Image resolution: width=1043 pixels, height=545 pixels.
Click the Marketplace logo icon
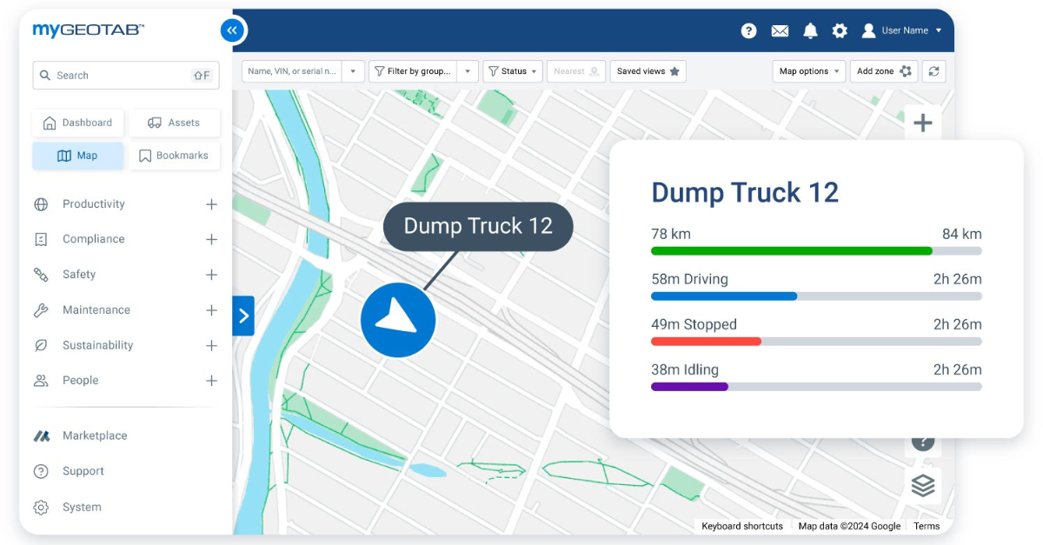pos(41,435)
